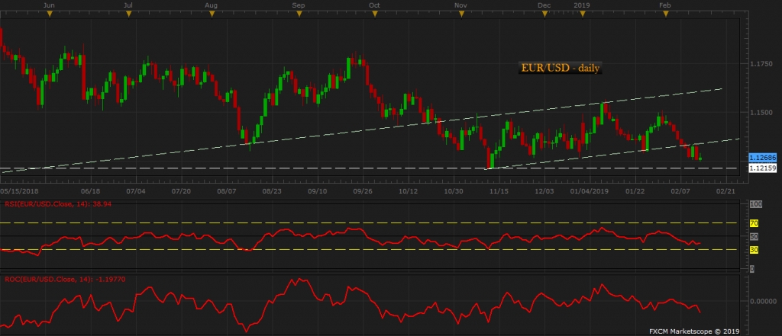Select the EUR/USD - daily chart label
Image resolution: width=782 pixels, height=336 pixels.
point(560,68)
